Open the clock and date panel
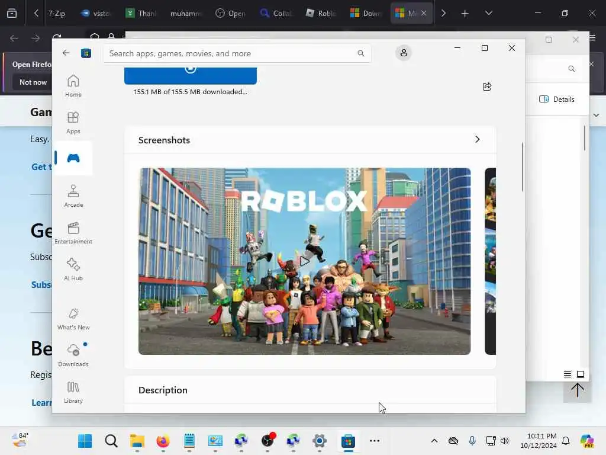The image size is (606, 455). click(x=539, y=441)
